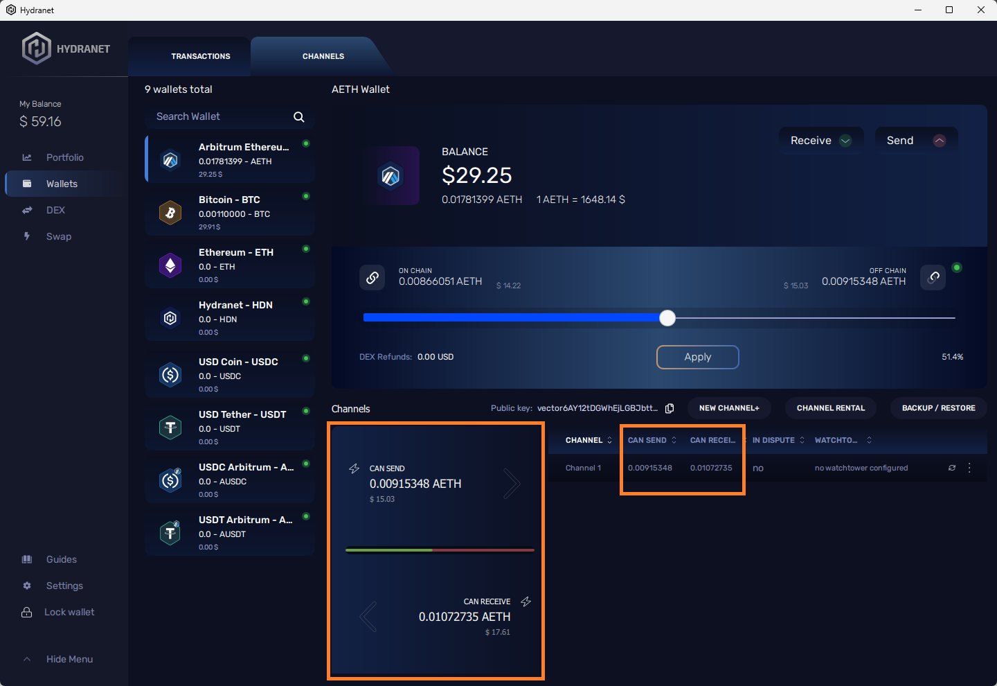The width and height of the screenshot is (997, 686).
Task: Select the USD Tether USDT wallet icon
Action: coord(170,428)
